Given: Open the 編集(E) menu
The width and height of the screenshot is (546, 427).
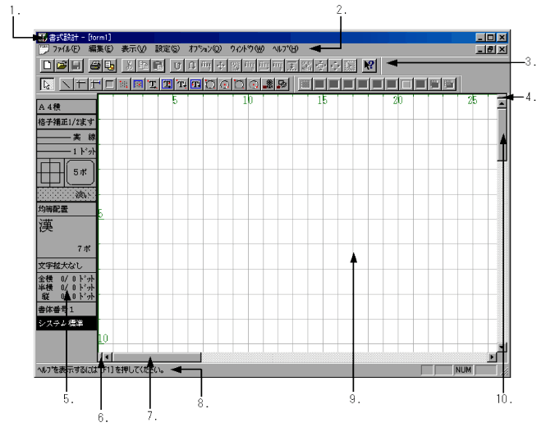Looking at the screenshot, I should (x=102, y=49).
